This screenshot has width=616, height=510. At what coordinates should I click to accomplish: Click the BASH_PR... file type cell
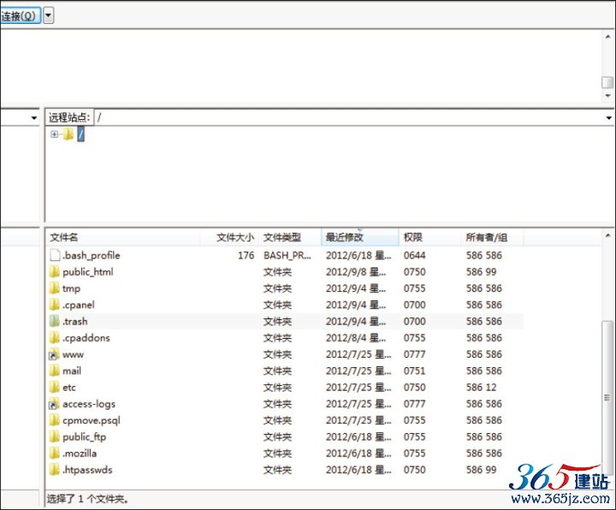[287, 255]
